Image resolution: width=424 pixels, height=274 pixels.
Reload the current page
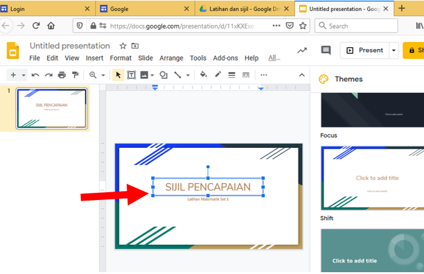(x=36, y=25)
